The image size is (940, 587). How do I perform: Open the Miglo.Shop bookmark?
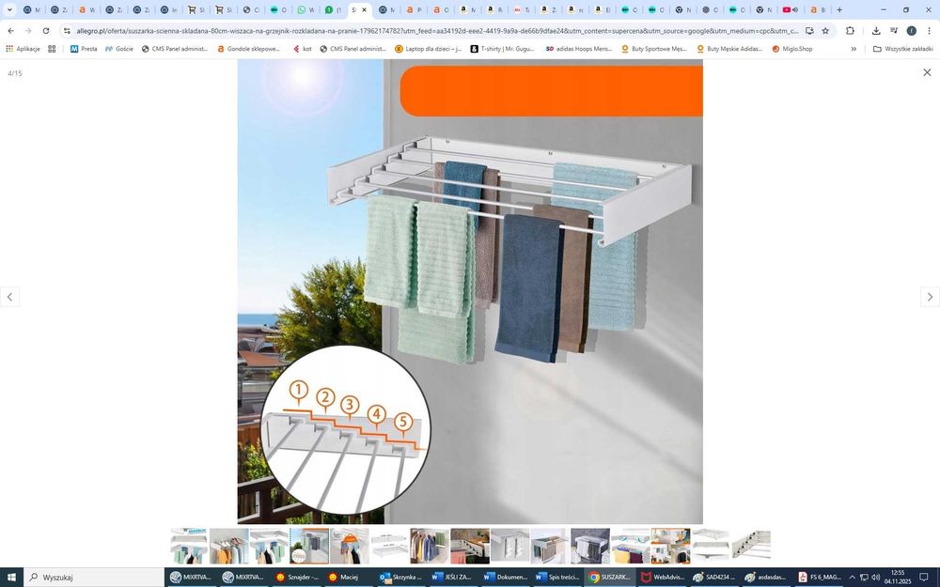click(791, 49)
